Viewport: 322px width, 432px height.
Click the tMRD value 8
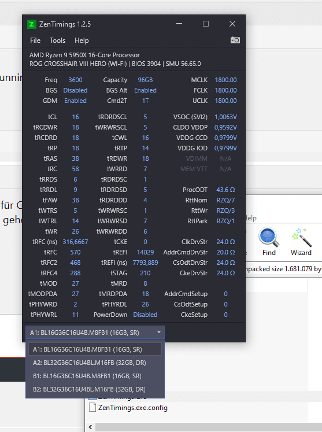[145, 283]
